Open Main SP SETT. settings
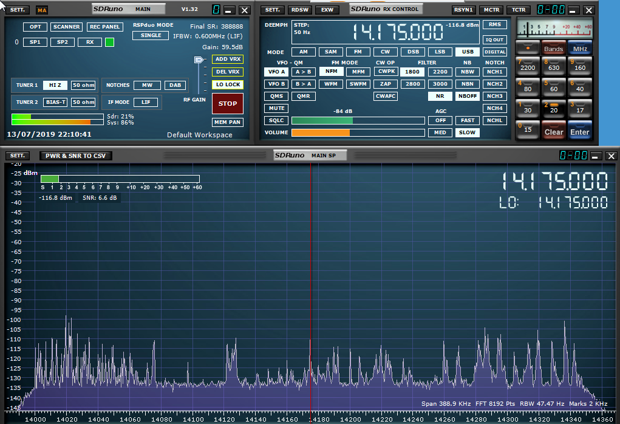Viewport: 620px width, 424px height. pyautogui.click(x=18, y=156)
